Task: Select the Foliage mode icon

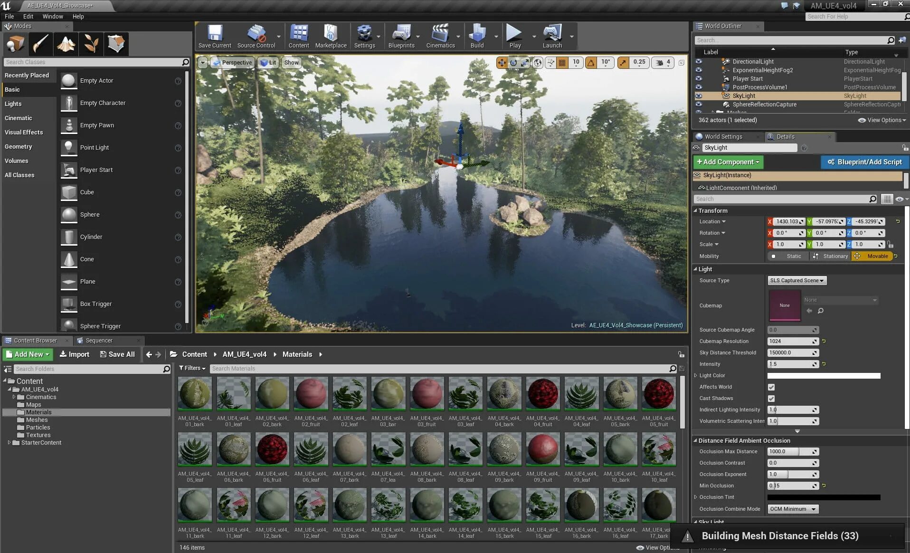Action: tap(91, 44)
